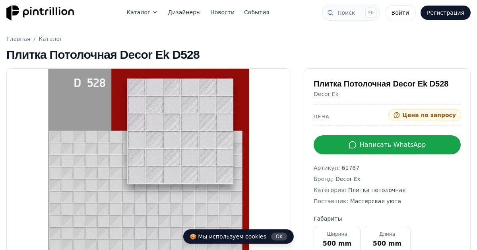Click the Войти button

pos(400,13)
